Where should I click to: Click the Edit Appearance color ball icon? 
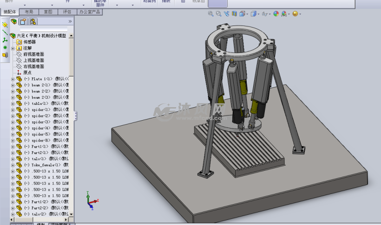pyautogui.click(x=276, y=14)
